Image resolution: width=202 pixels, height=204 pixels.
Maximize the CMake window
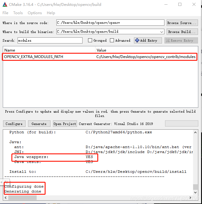pyautogui.click(x=180, y=4)
